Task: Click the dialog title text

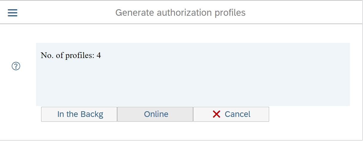Action: [x=180, y=12]
